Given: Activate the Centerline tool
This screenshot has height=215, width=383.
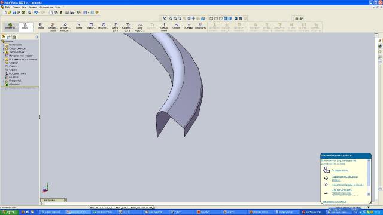Looking at the screenshot, I should pyautogui.click(x=164, y=27).
